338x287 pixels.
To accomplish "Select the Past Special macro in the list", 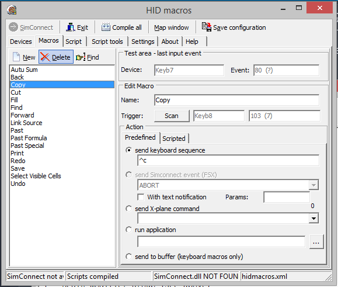I will (x=27, y=146).
